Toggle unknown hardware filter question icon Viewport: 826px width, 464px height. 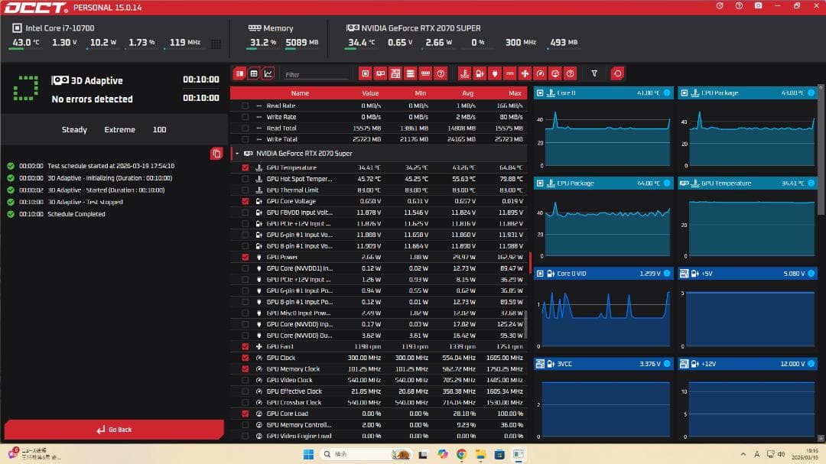441,73
